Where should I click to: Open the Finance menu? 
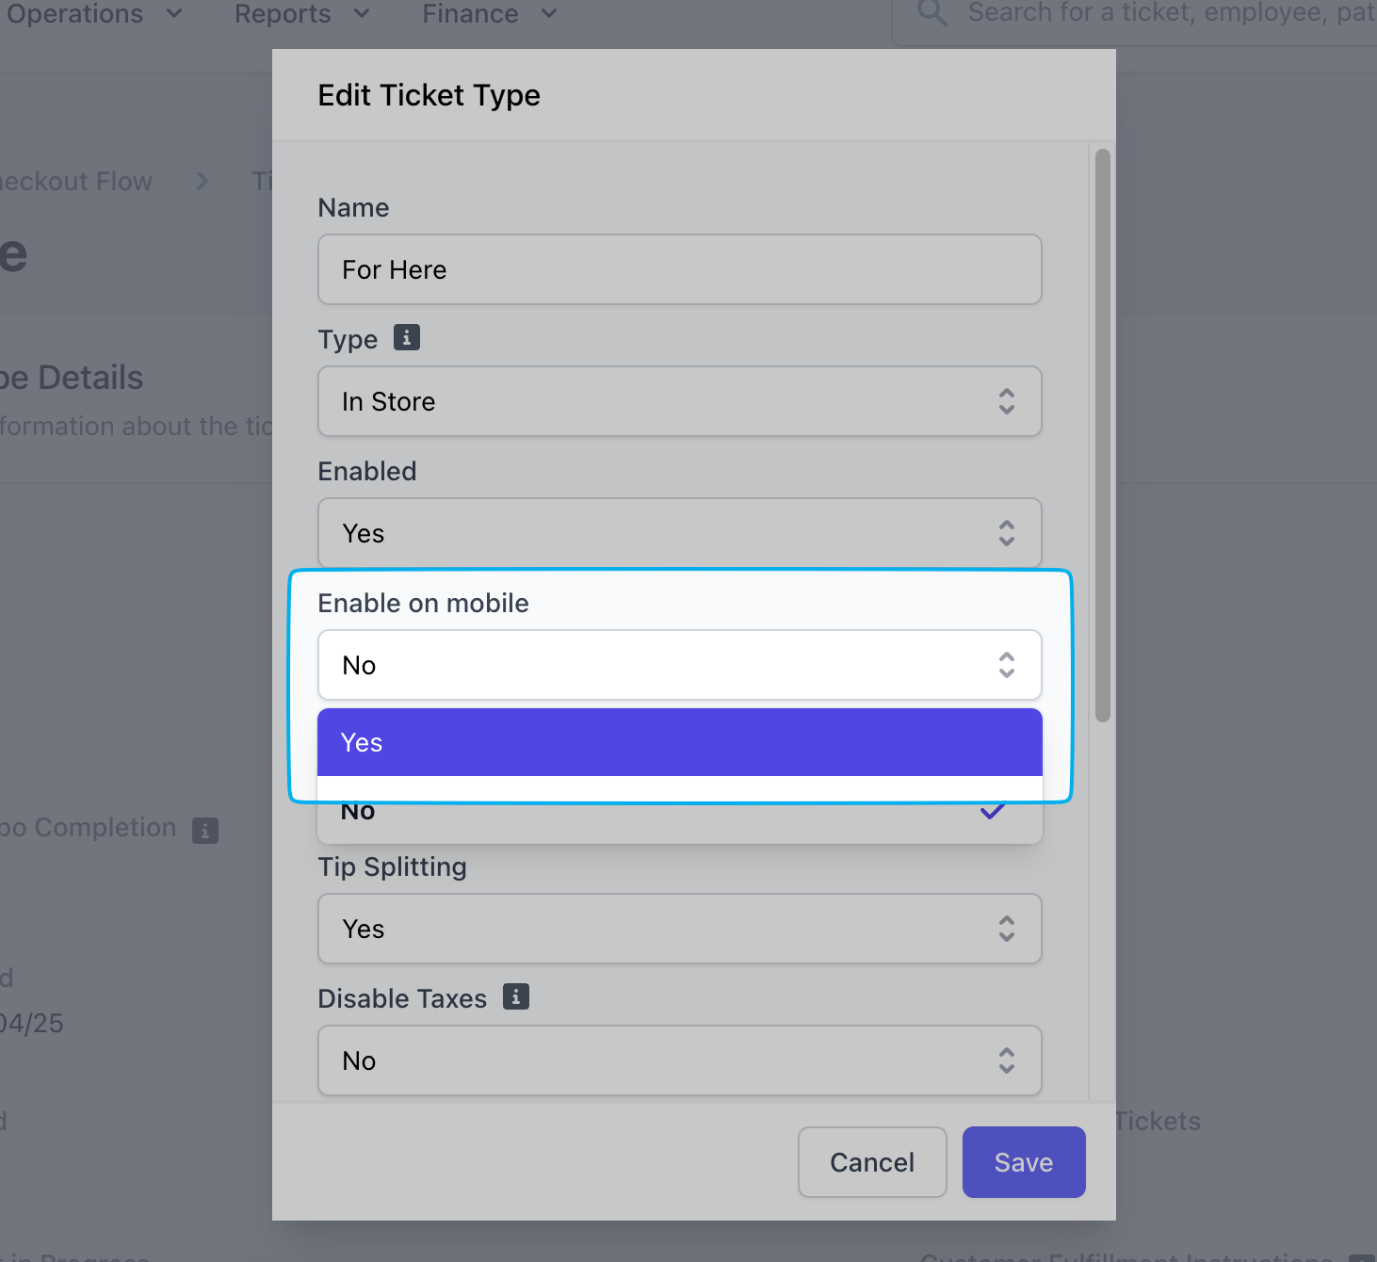[489, 14]
